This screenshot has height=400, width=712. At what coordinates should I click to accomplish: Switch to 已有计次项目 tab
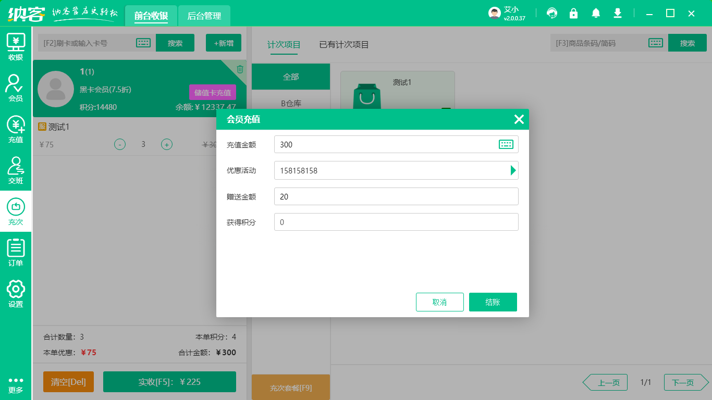[x=344, y=45]
